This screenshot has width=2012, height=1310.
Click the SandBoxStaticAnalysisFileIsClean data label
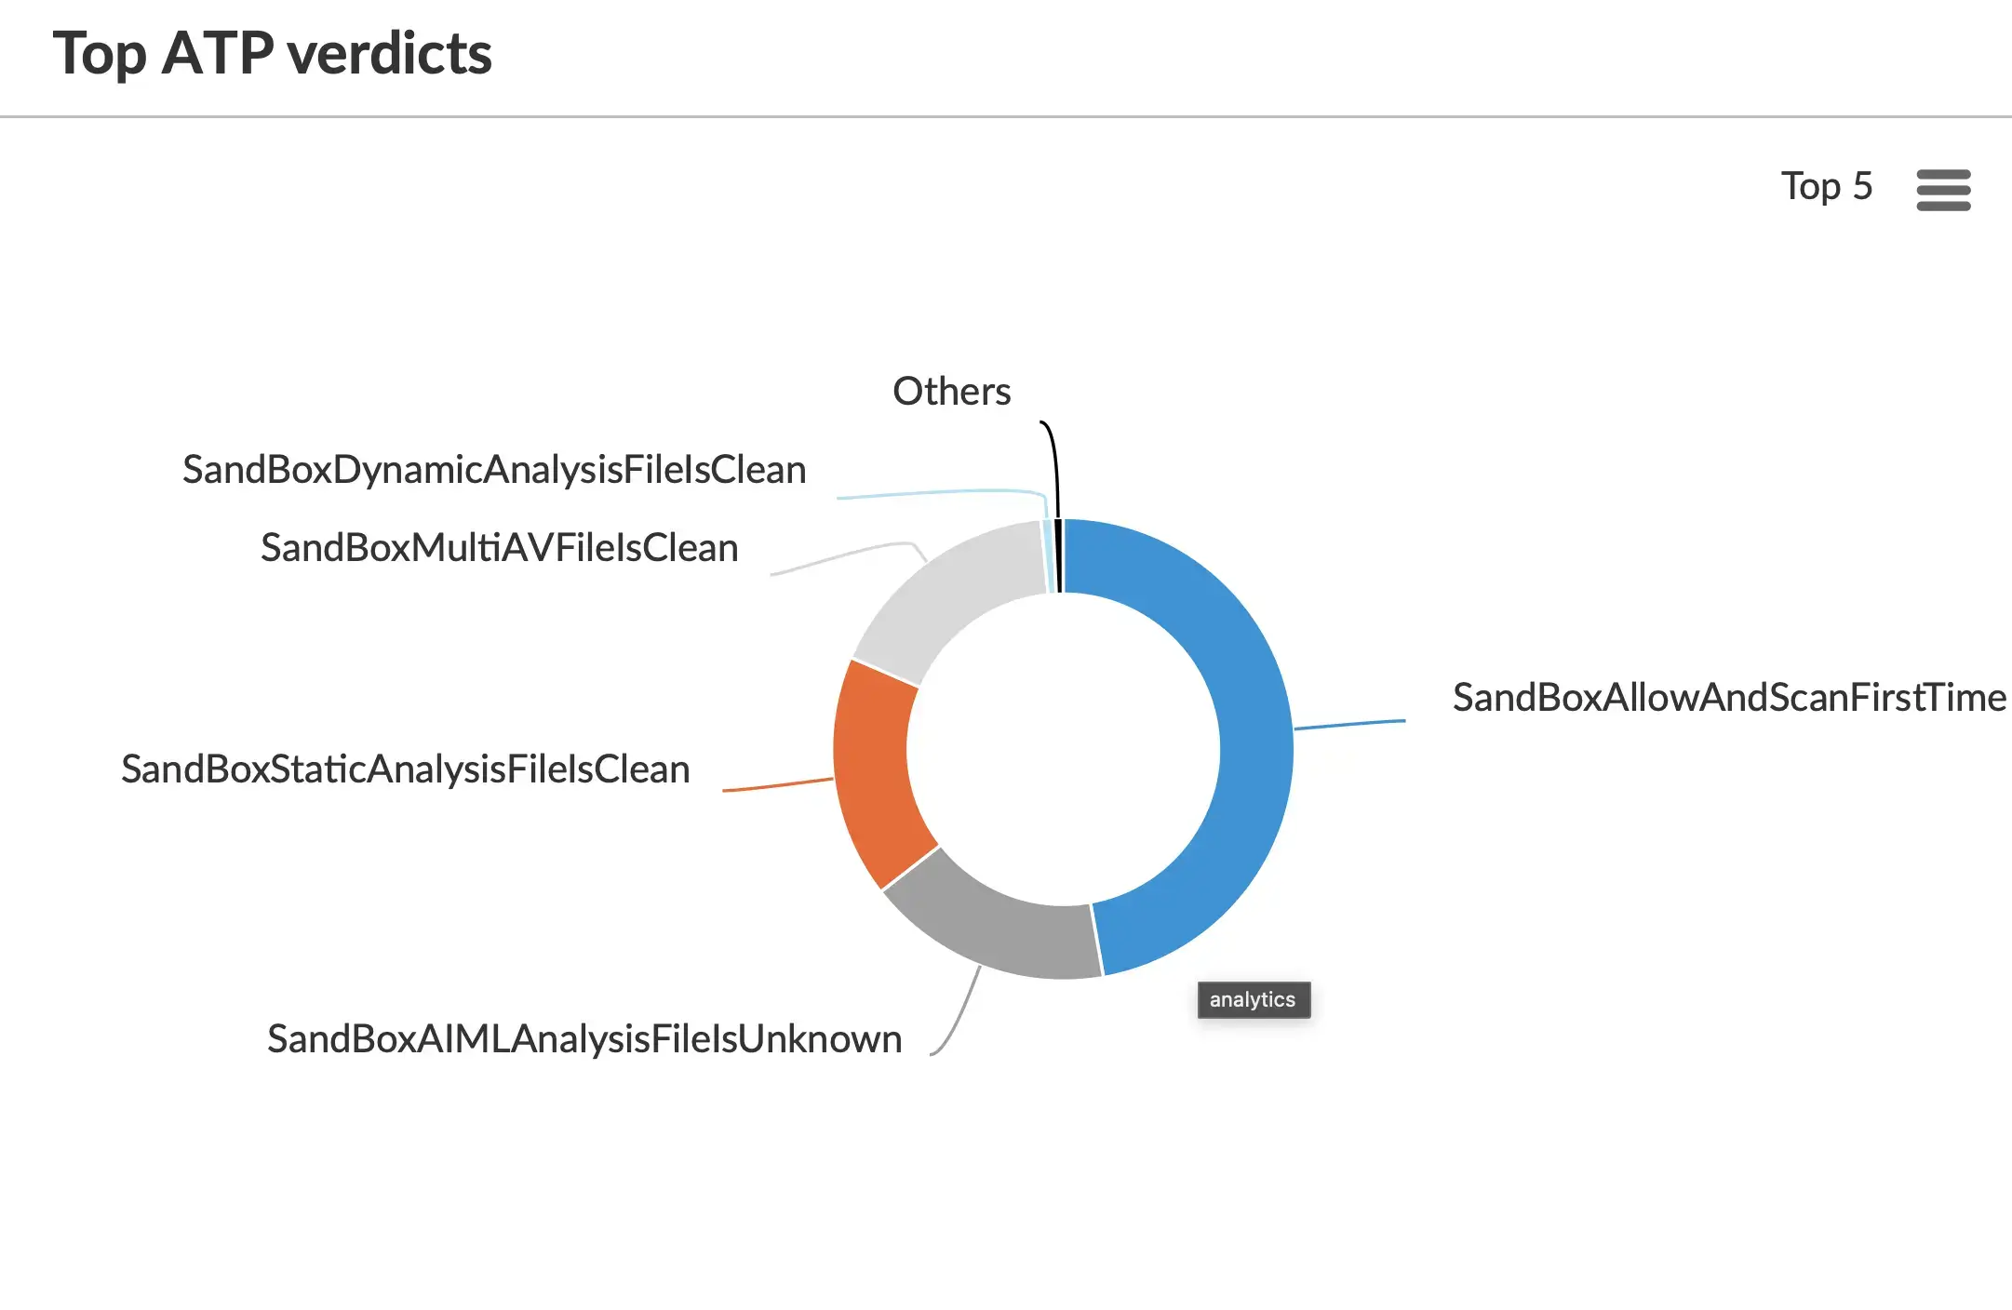coord(406,769)
